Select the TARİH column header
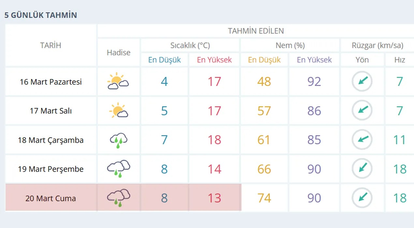The width and height of the screenshot is (414, 228). [51, 45]
